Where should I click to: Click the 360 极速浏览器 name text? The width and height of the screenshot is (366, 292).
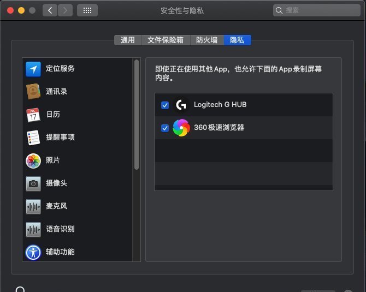click(219, 128)
